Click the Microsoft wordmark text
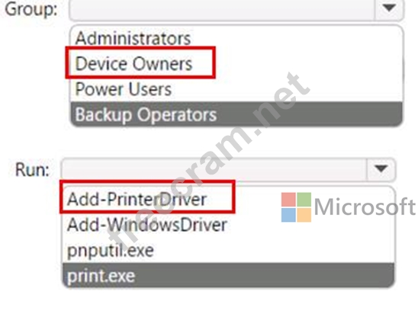Viewport: 418px width, 327px height. (365, 207)
